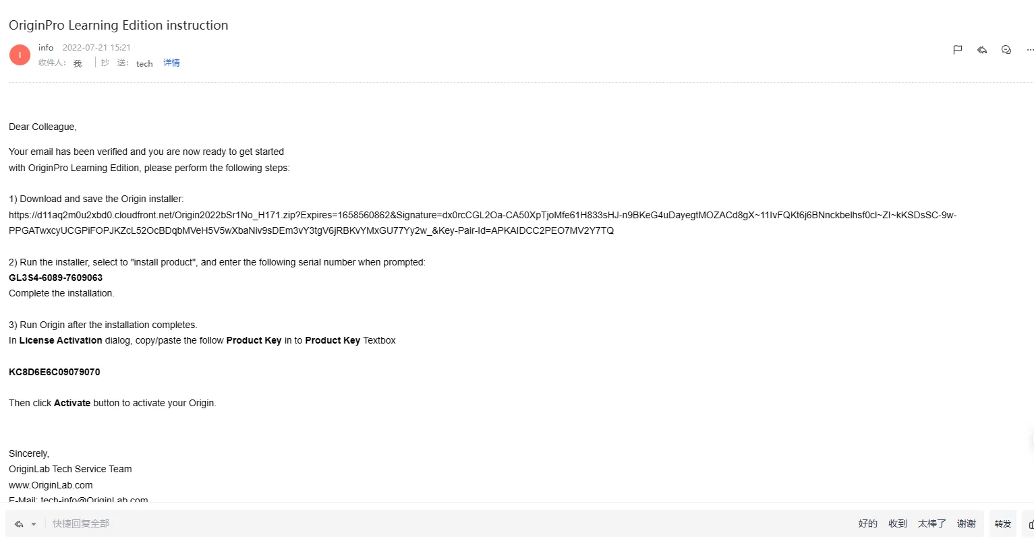Click the sender name info

pyautogui.click(x=46, y=47)
